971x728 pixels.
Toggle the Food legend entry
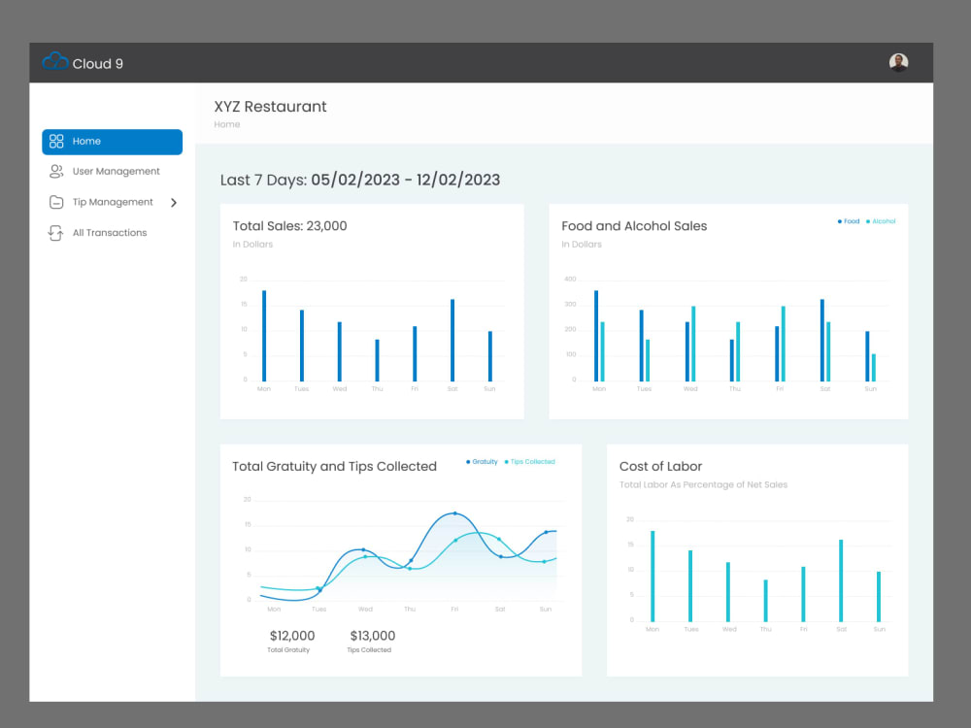click(x=849, y=221)
